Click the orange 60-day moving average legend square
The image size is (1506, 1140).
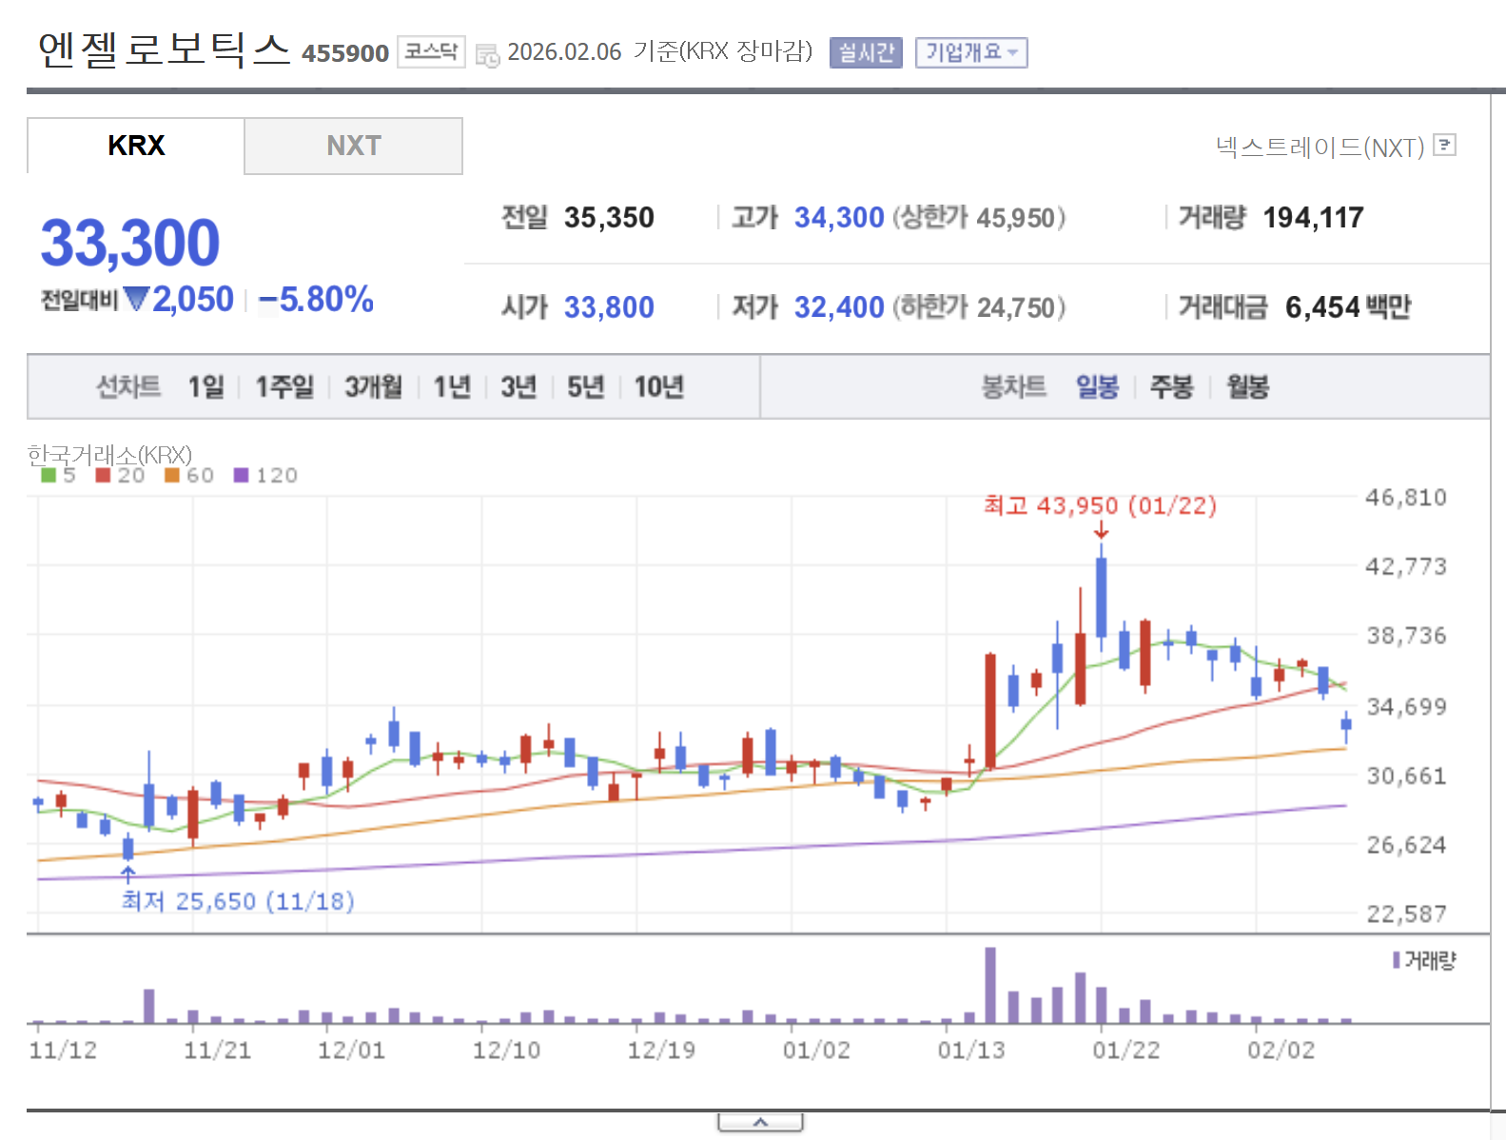pyautogui.click(x=172, y=475)
